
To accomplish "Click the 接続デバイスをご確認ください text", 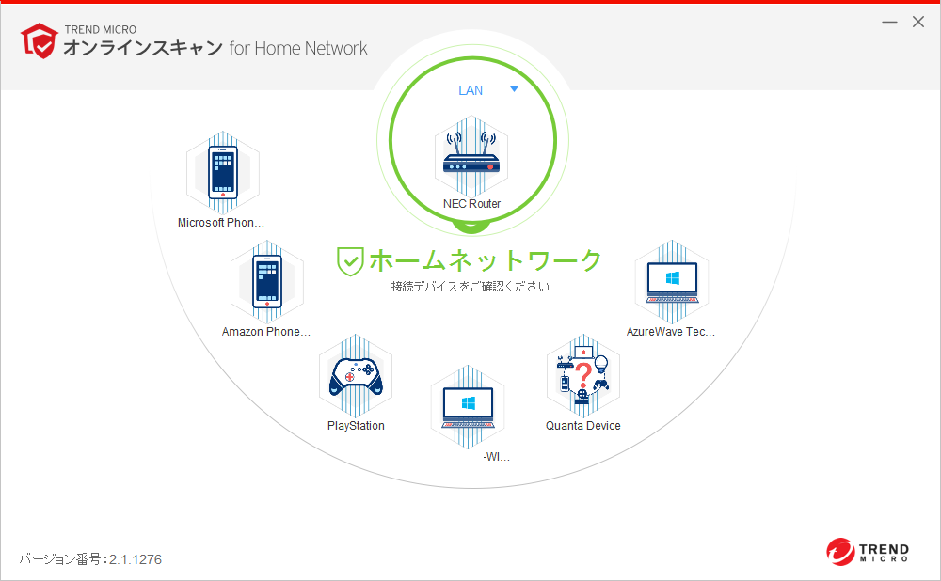I will pos(470,287).
